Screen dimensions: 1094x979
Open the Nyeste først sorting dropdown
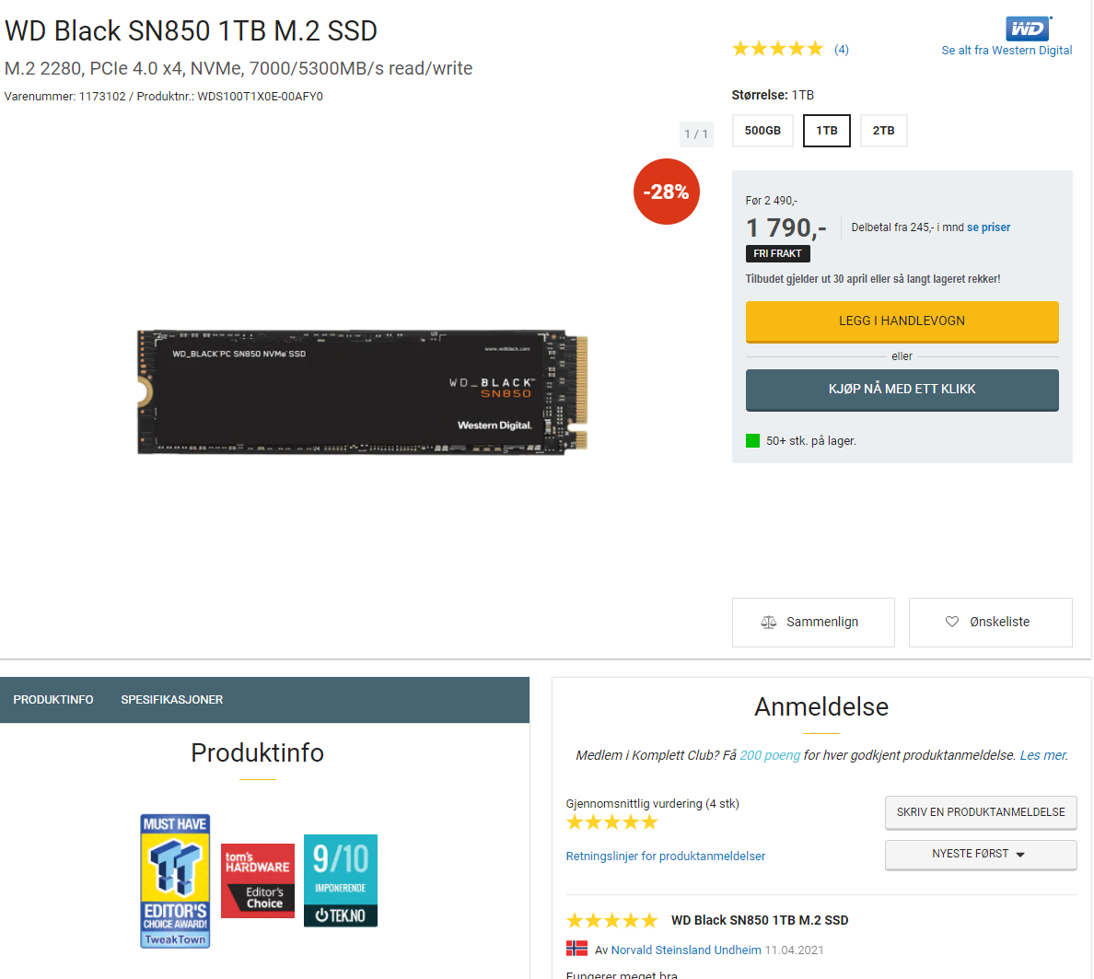[x=981, y=854]
